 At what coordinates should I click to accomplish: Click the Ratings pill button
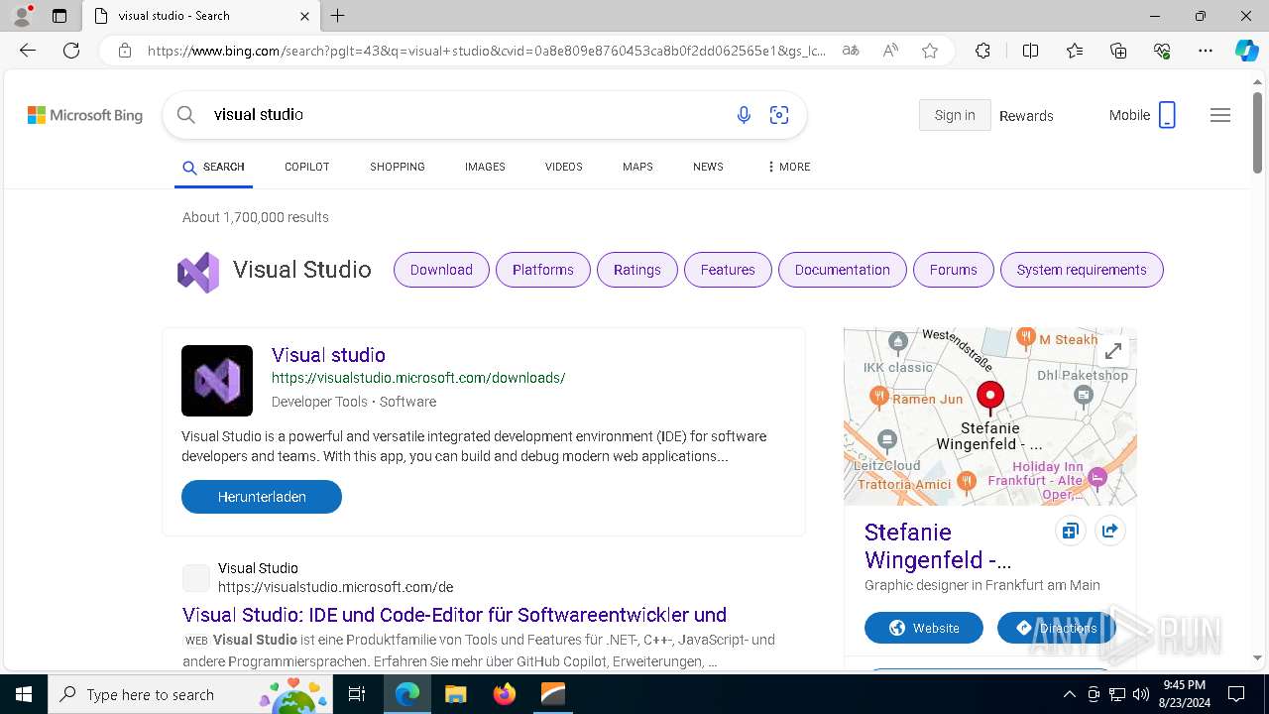point(637,270)
